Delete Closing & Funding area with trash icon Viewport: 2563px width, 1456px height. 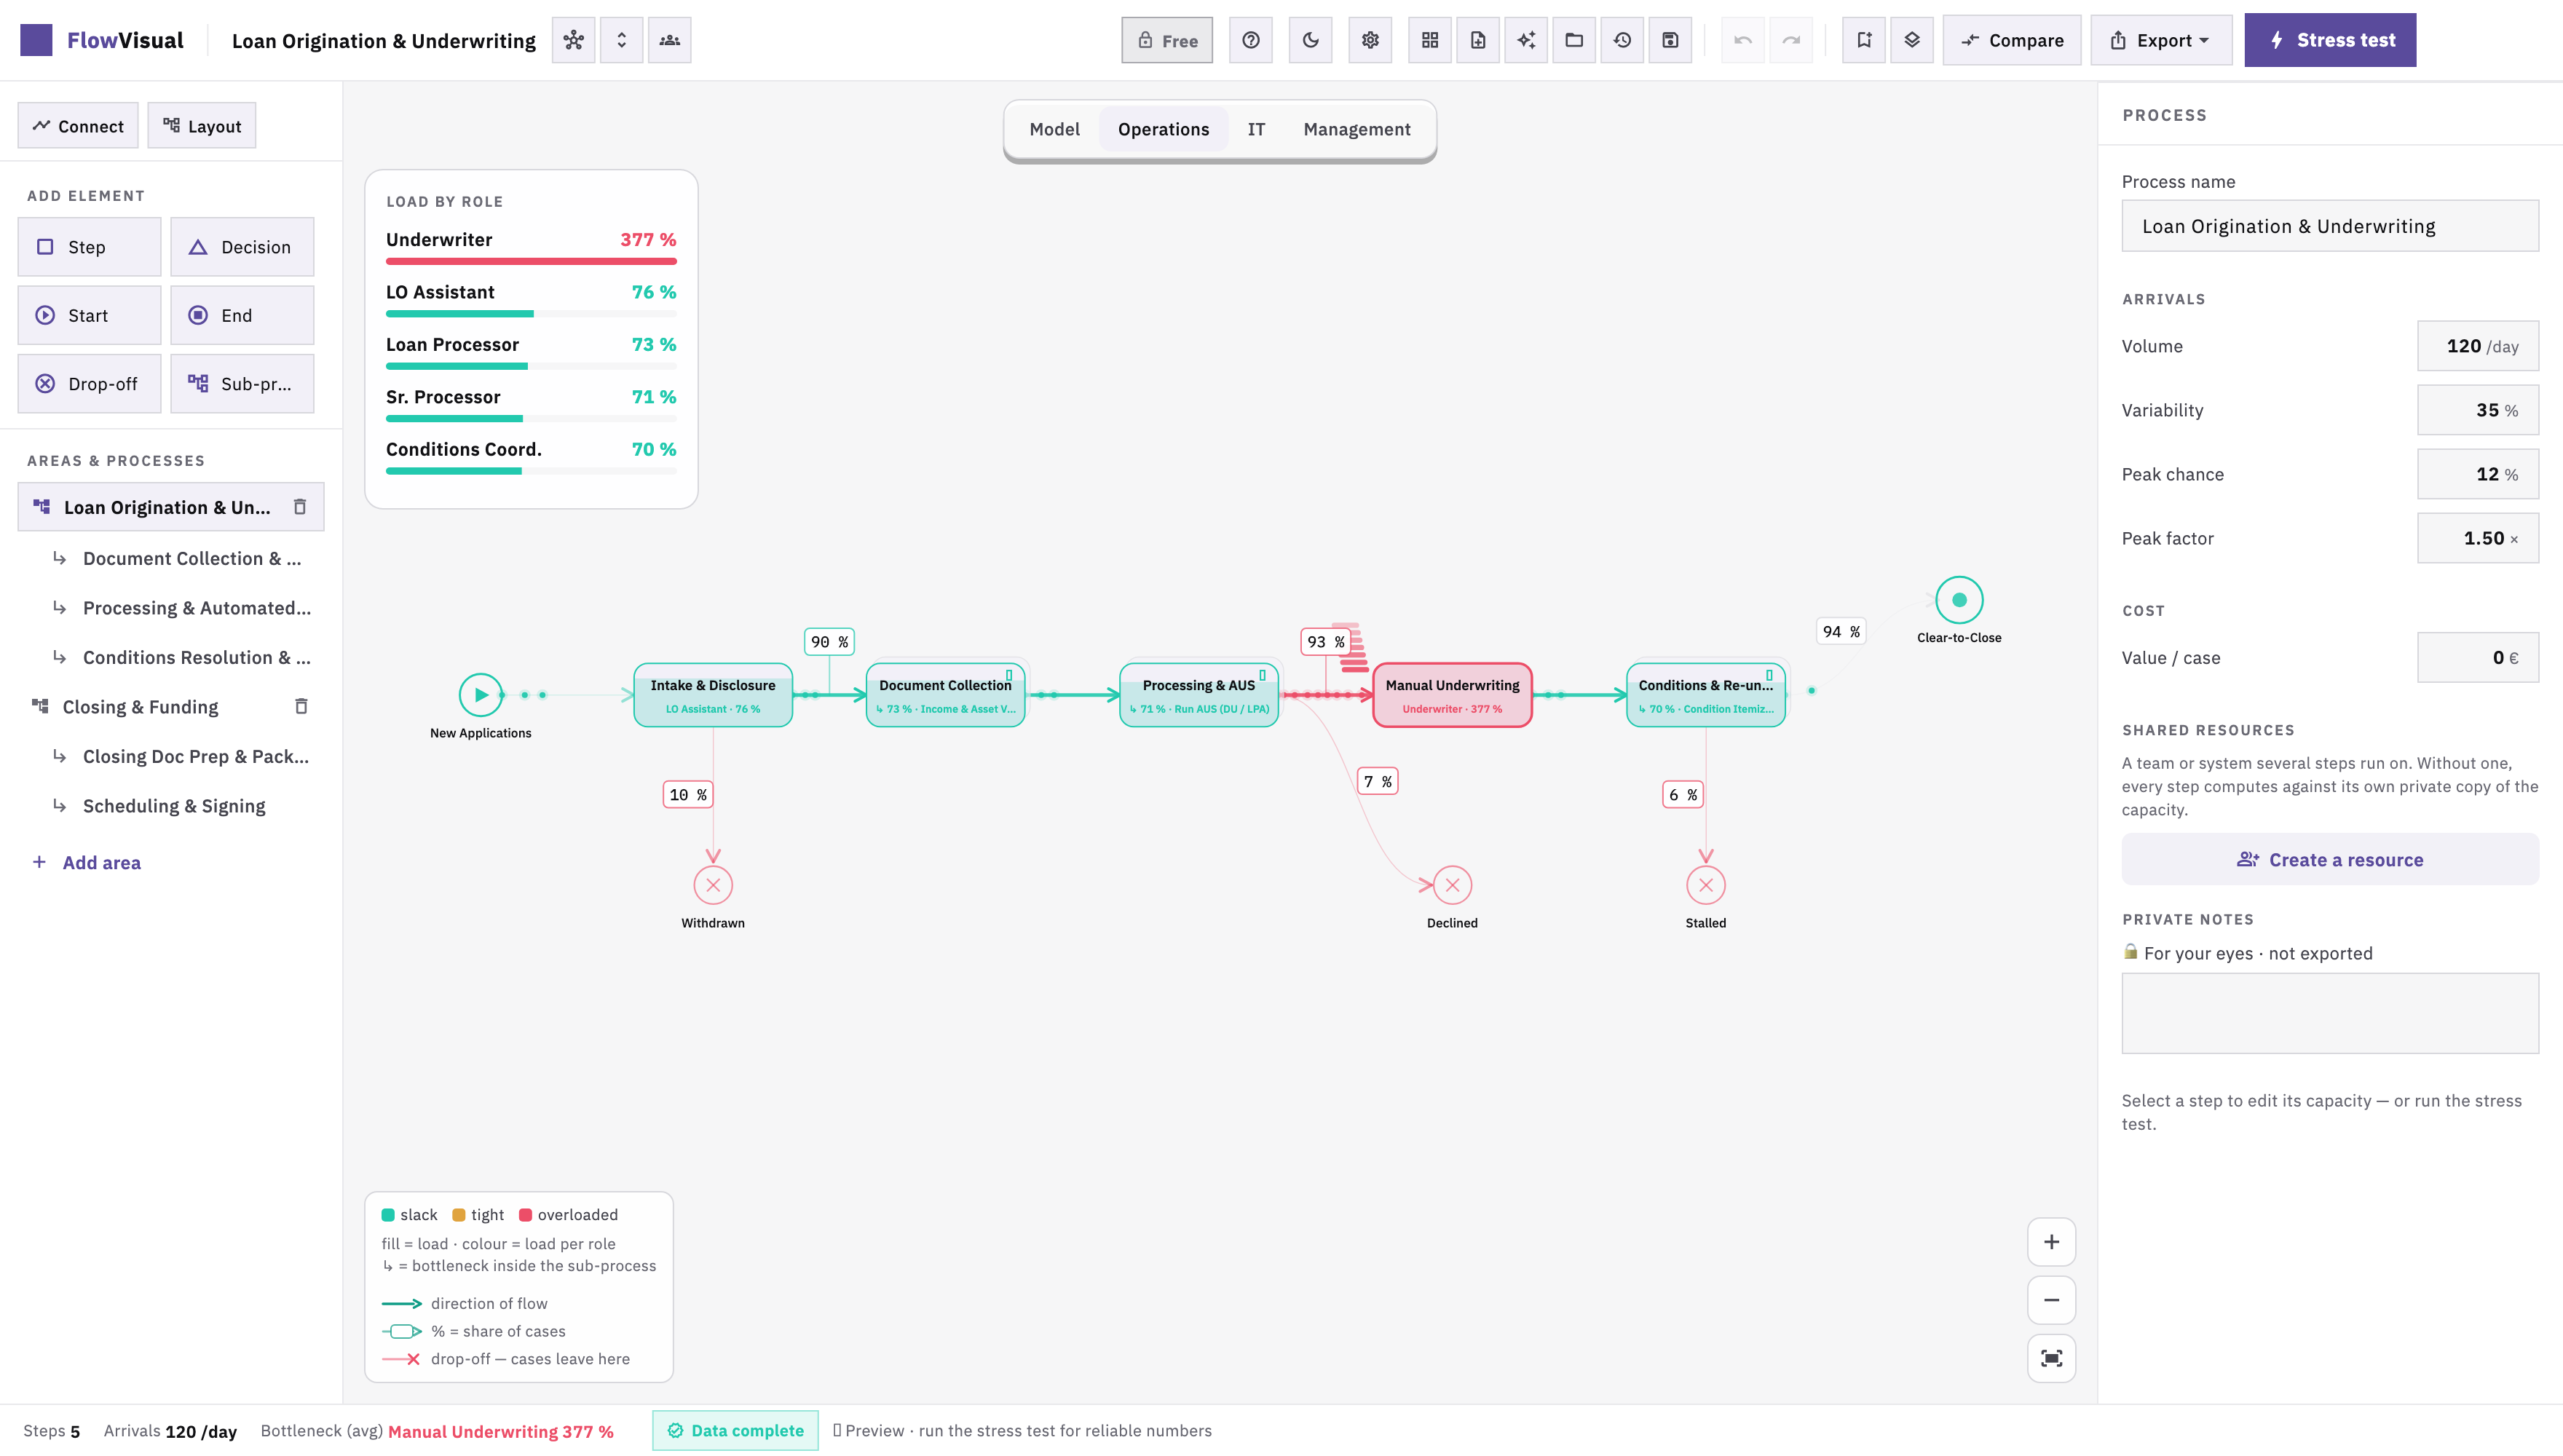pos(301,707)
